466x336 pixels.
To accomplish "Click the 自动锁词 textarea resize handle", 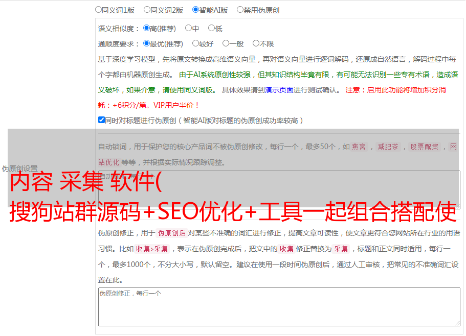I will [457, 205].
